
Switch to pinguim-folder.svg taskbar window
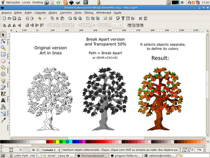pyautogui.click(x=126, y=156)
